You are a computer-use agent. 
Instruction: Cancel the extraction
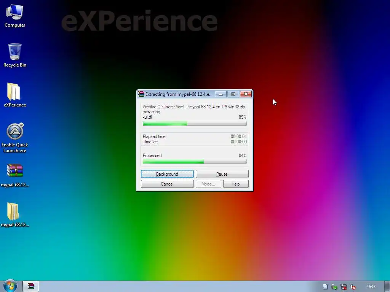167,184
